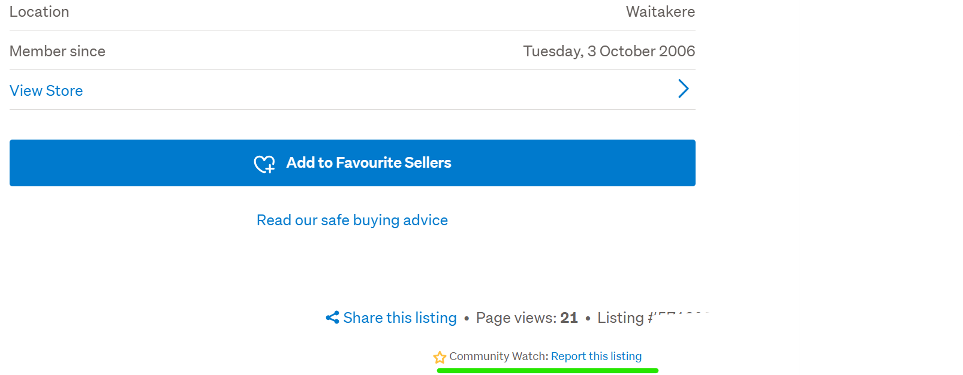Click the Waitakere location value
The height and width of the screenshot is (375, 963).
pos(660,12)
